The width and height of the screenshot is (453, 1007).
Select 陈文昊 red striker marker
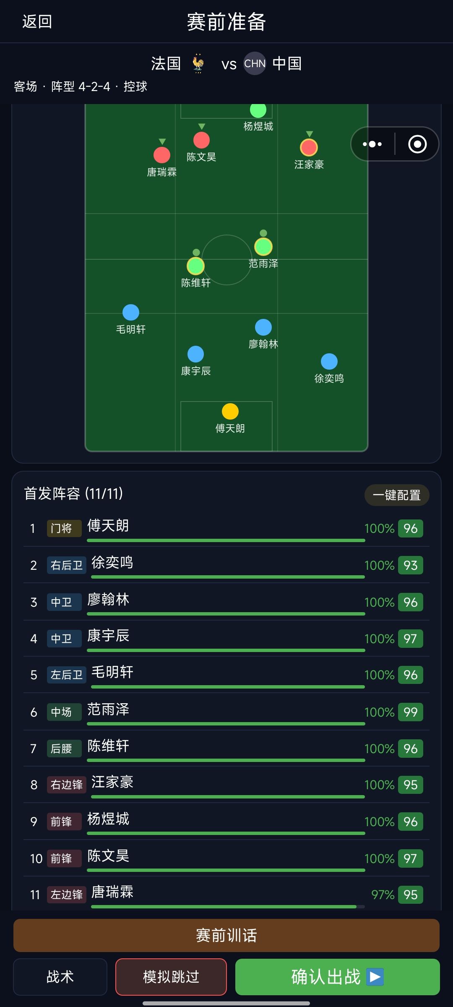201,140
